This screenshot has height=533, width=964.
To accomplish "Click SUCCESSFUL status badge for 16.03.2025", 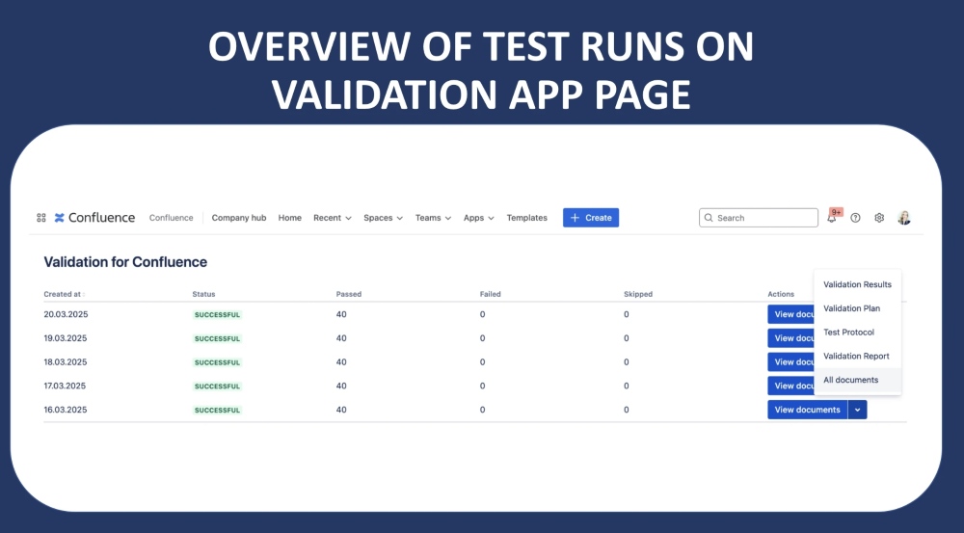I will point(217,410).
